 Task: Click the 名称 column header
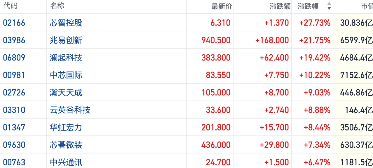click(x=57, y=6)
